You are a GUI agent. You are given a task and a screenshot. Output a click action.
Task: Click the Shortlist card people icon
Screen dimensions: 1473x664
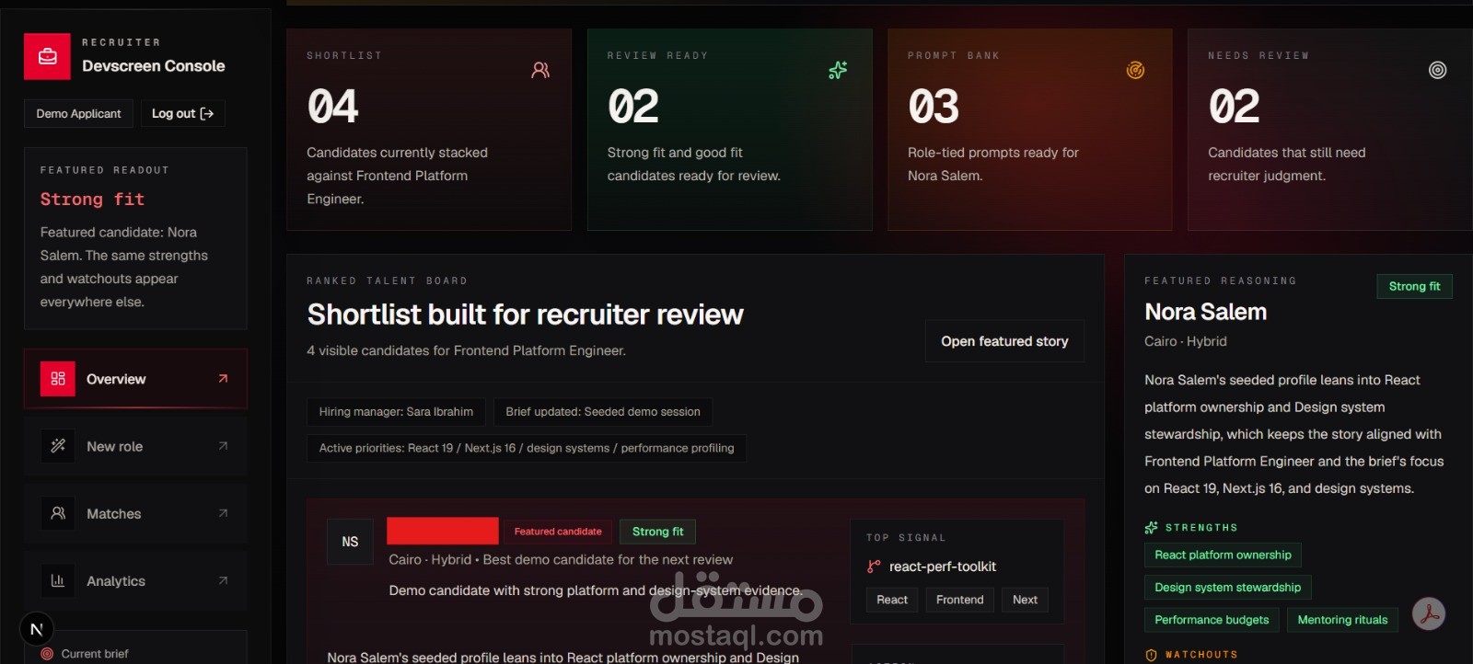(x=540, y=70)
